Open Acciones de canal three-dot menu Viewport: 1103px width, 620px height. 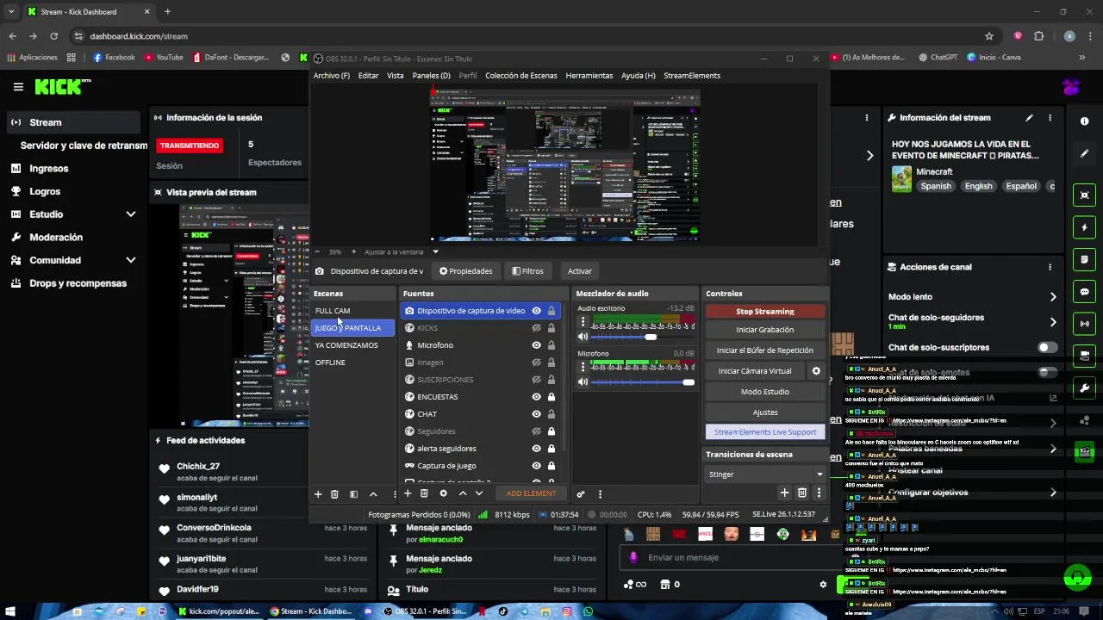(1050, 267)
